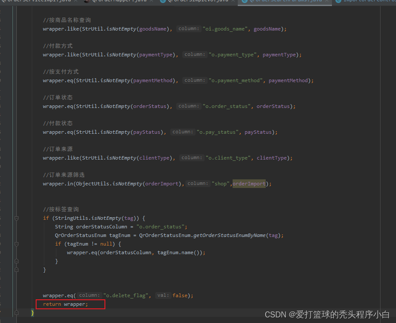Image resolution: width=396 pixels, height=323 pixels.
Task: Click the string "o.payment_type"
Action: click(x=232, y=55)
